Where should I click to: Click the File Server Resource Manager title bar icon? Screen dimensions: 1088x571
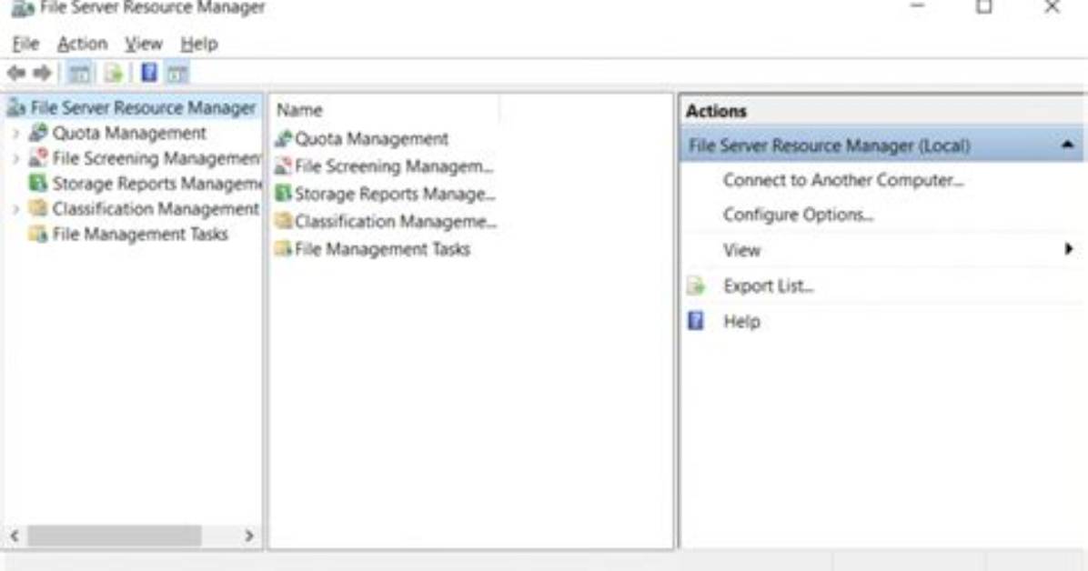click(x=23, y=8)
